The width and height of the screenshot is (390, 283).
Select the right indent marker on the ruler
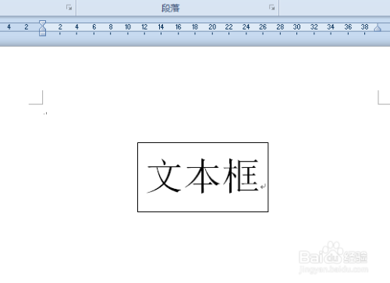378,28
